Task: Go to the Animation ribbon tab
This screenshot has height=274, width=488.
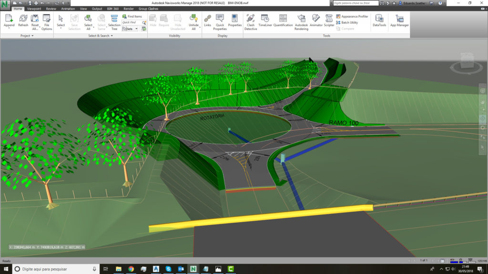Action: coord(68,9)
